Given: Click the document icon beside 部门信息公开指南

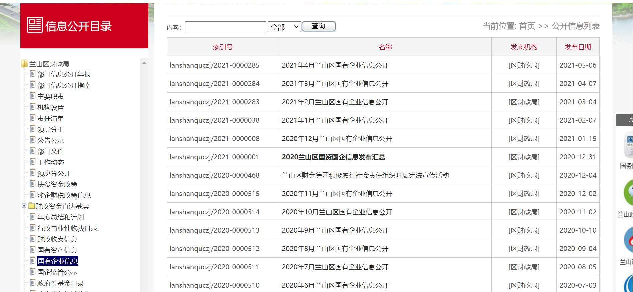Looking at the screenshot, I should tap(32, 85).
